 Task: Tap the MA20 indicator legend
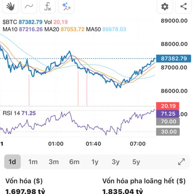coord(64,29)
